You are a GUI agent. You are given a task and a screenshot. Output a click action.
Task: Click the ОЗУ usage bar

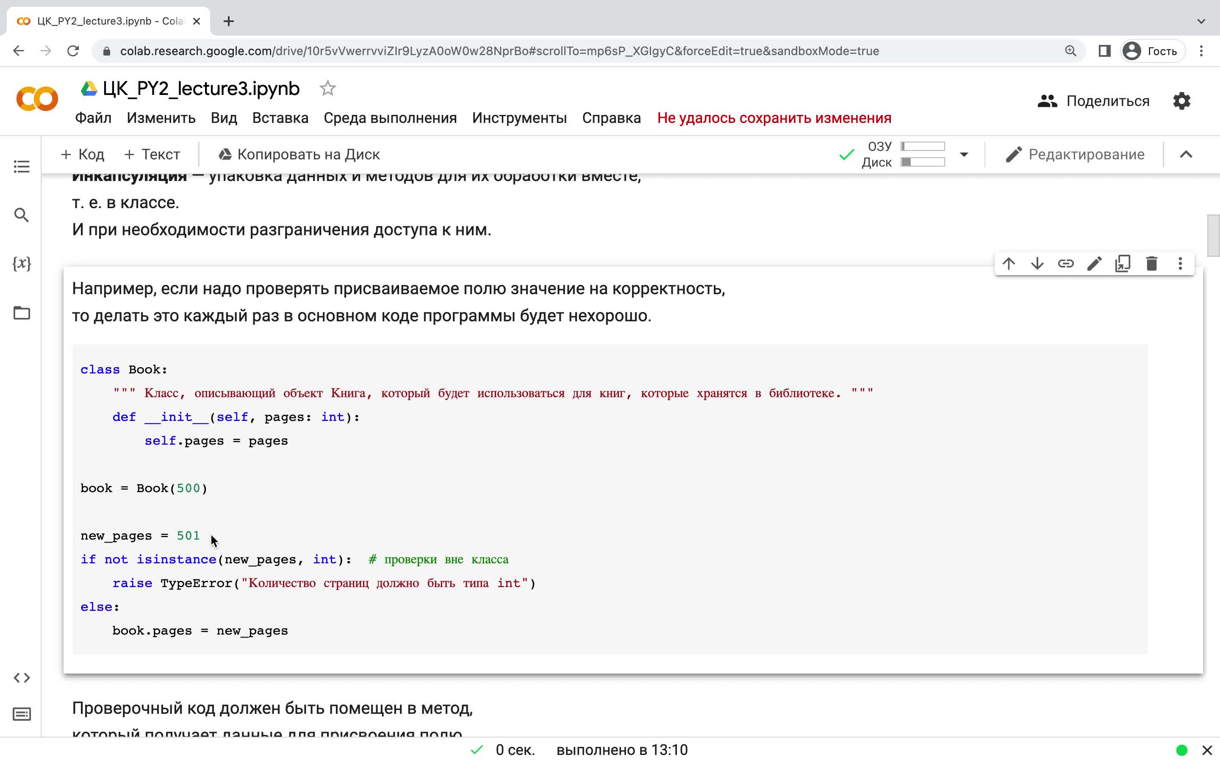pos(923,146)
